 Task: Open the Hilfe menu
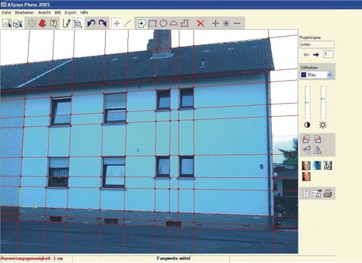point(84,12)
